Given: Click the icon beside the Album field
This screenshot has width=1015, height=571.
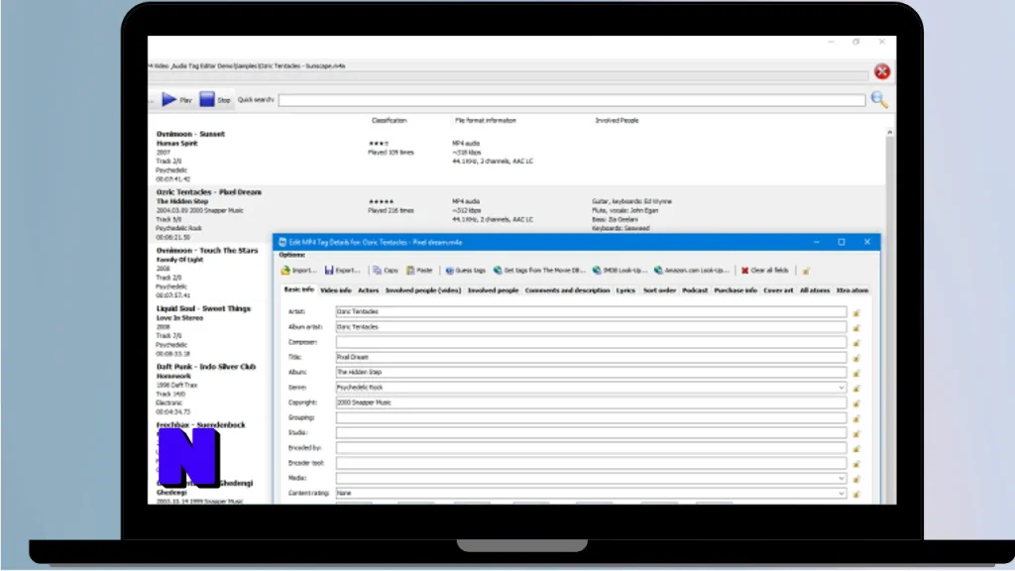Looking at the screenshot, I should click(x=856, y=373).
